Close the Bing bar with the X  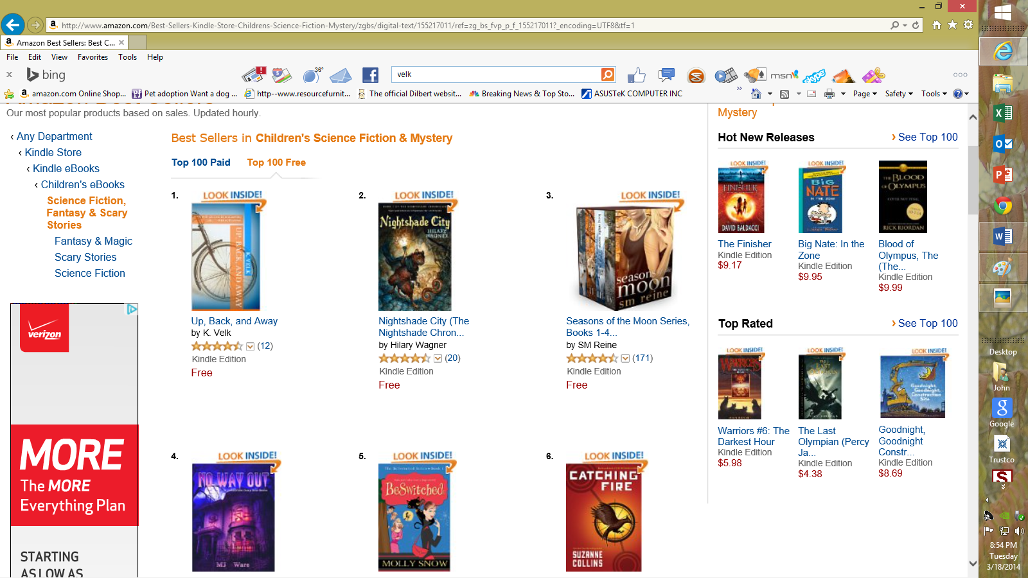pyautogui.click(x=9, y=74)
